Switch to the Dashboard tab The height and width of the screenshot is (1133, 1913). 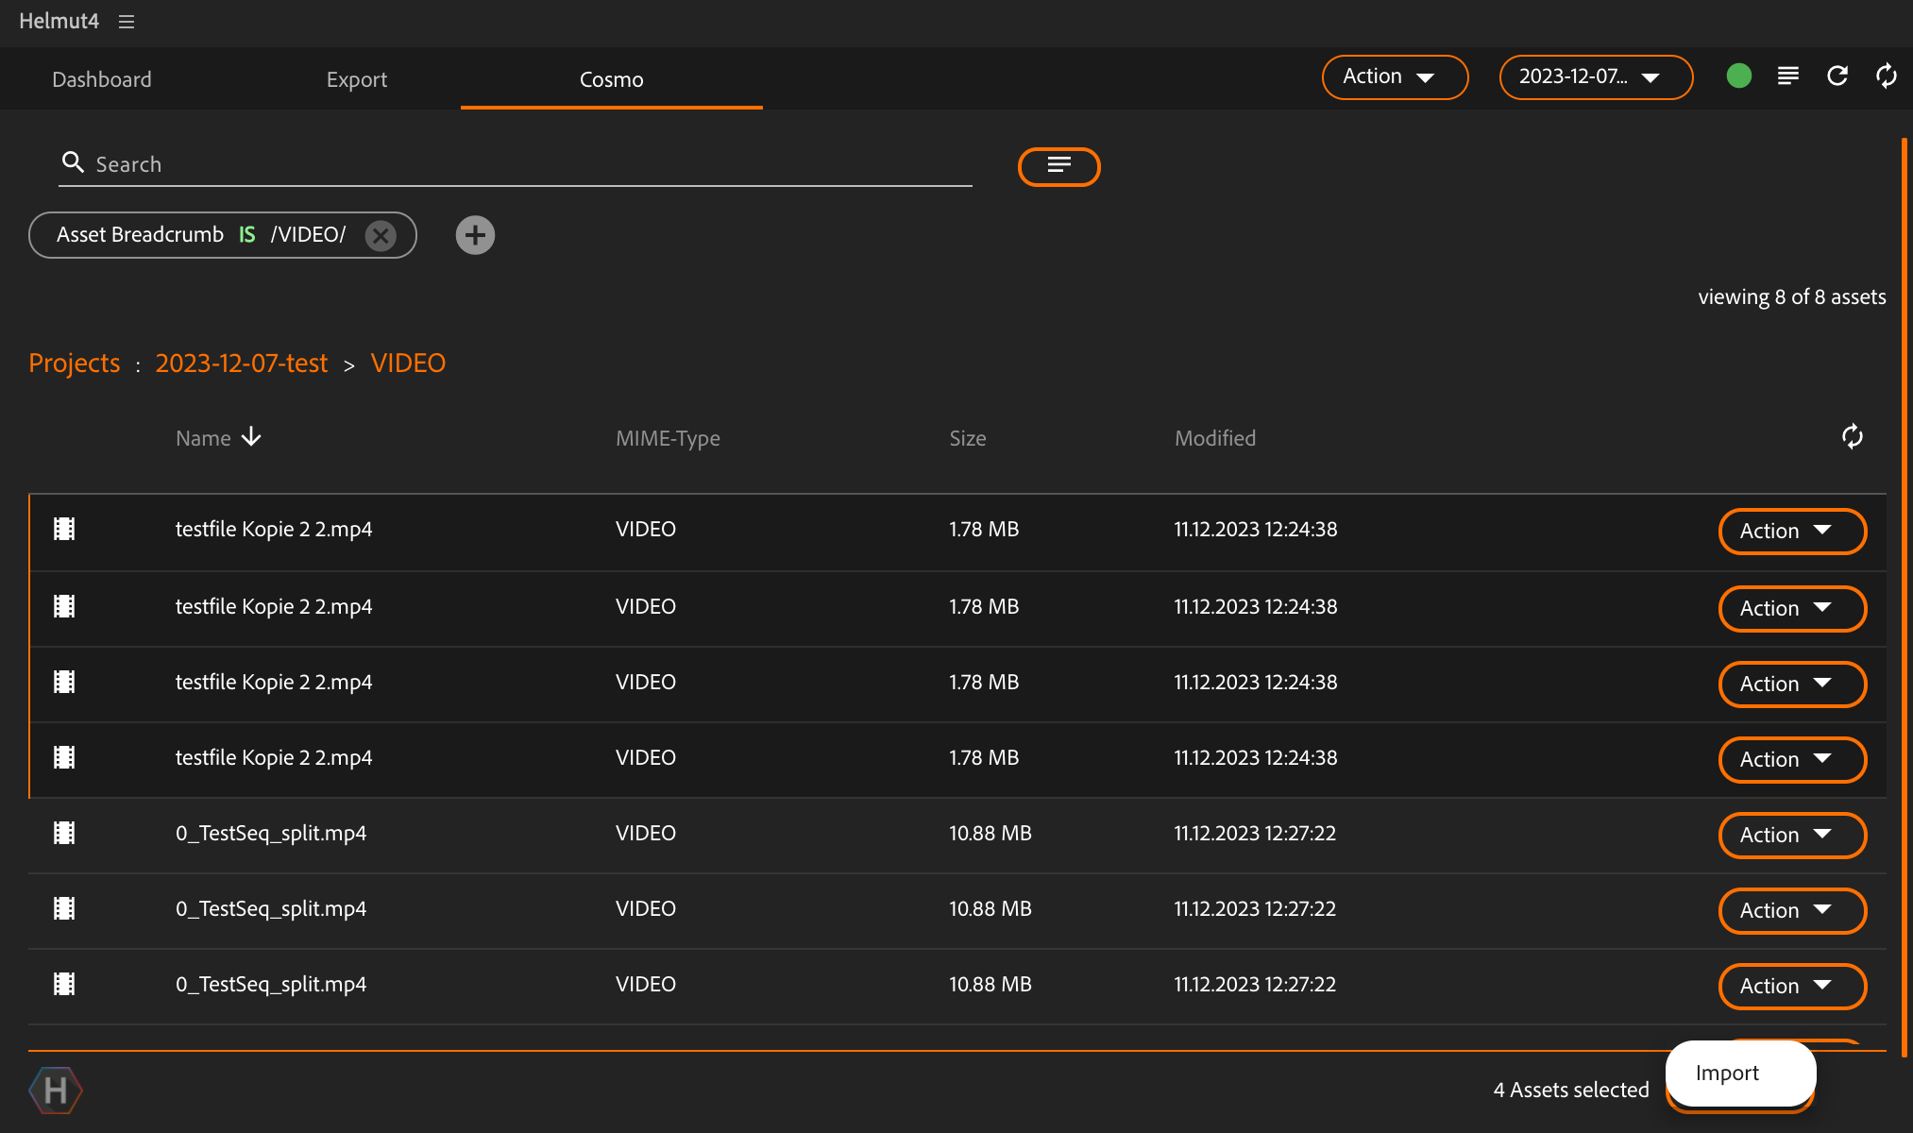pyautogui.click(x=102, y=79)
